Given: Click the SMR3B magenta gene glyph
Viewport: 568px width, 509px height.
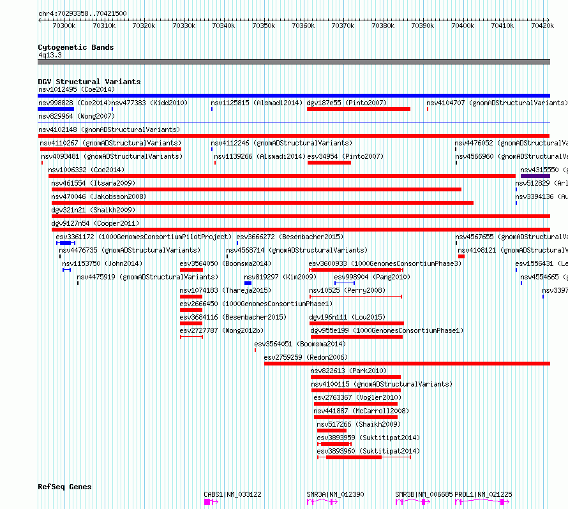Looking at the screenshot, I should click(x=413, y=502).
